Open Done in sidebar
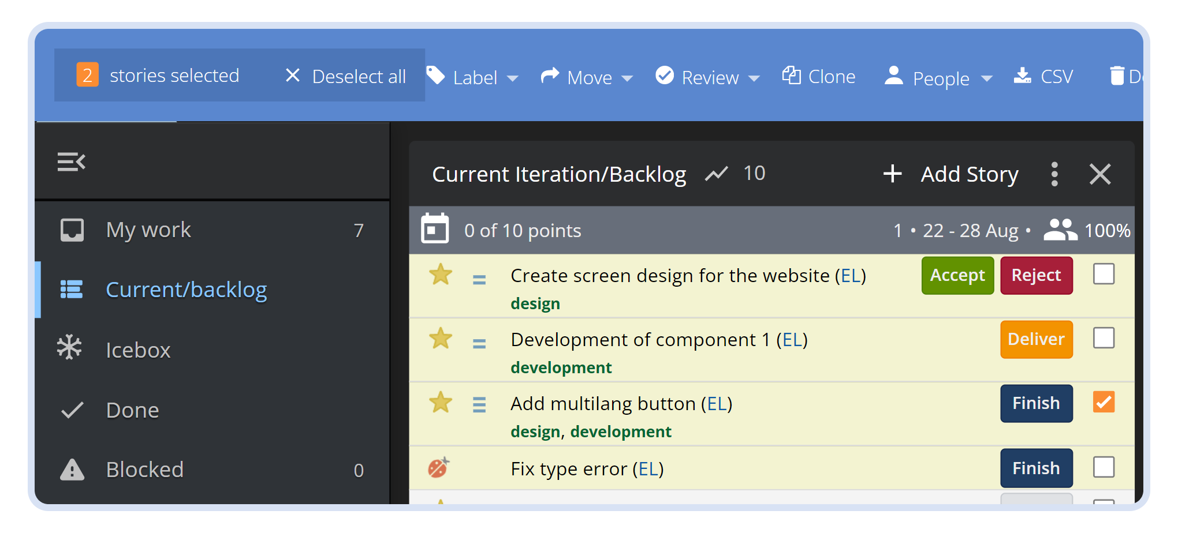The height and width of the screenshot is (533, 1178). point(213,410)
